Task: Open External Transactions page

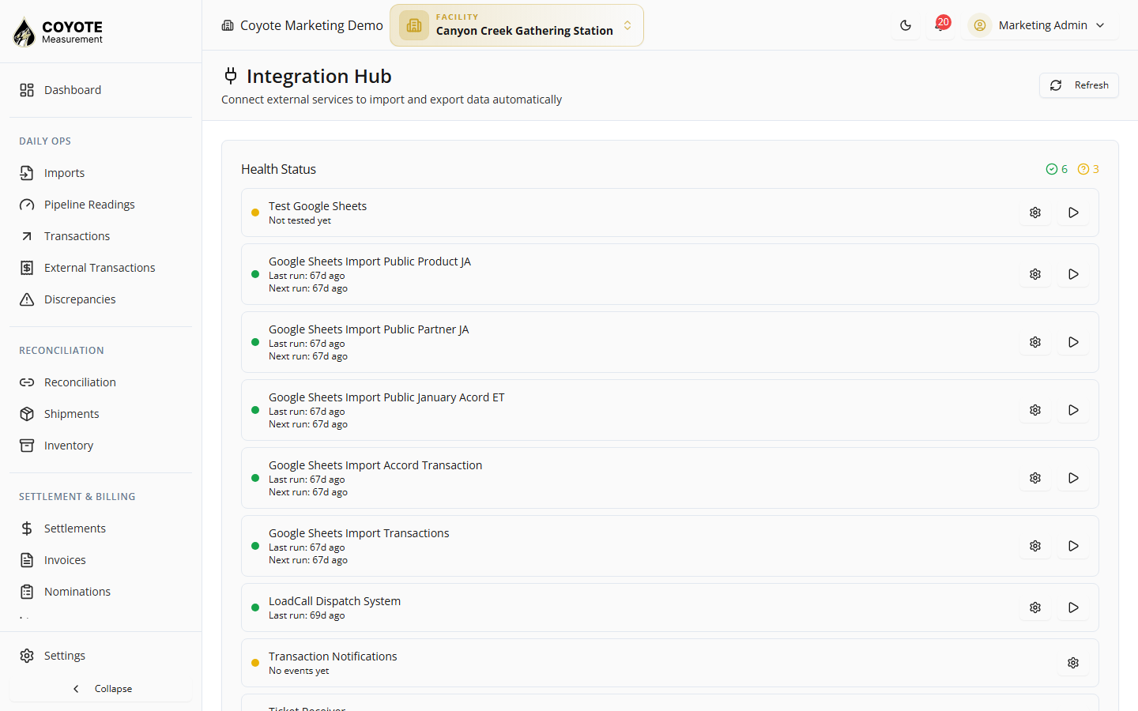Action: coord(100,268)
